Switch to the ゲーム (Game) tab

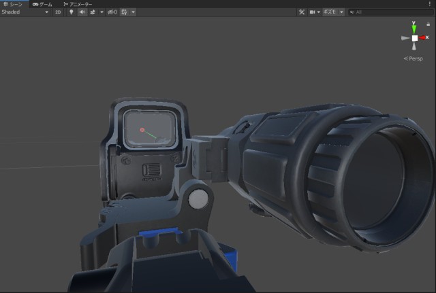(x=42, y=4)
